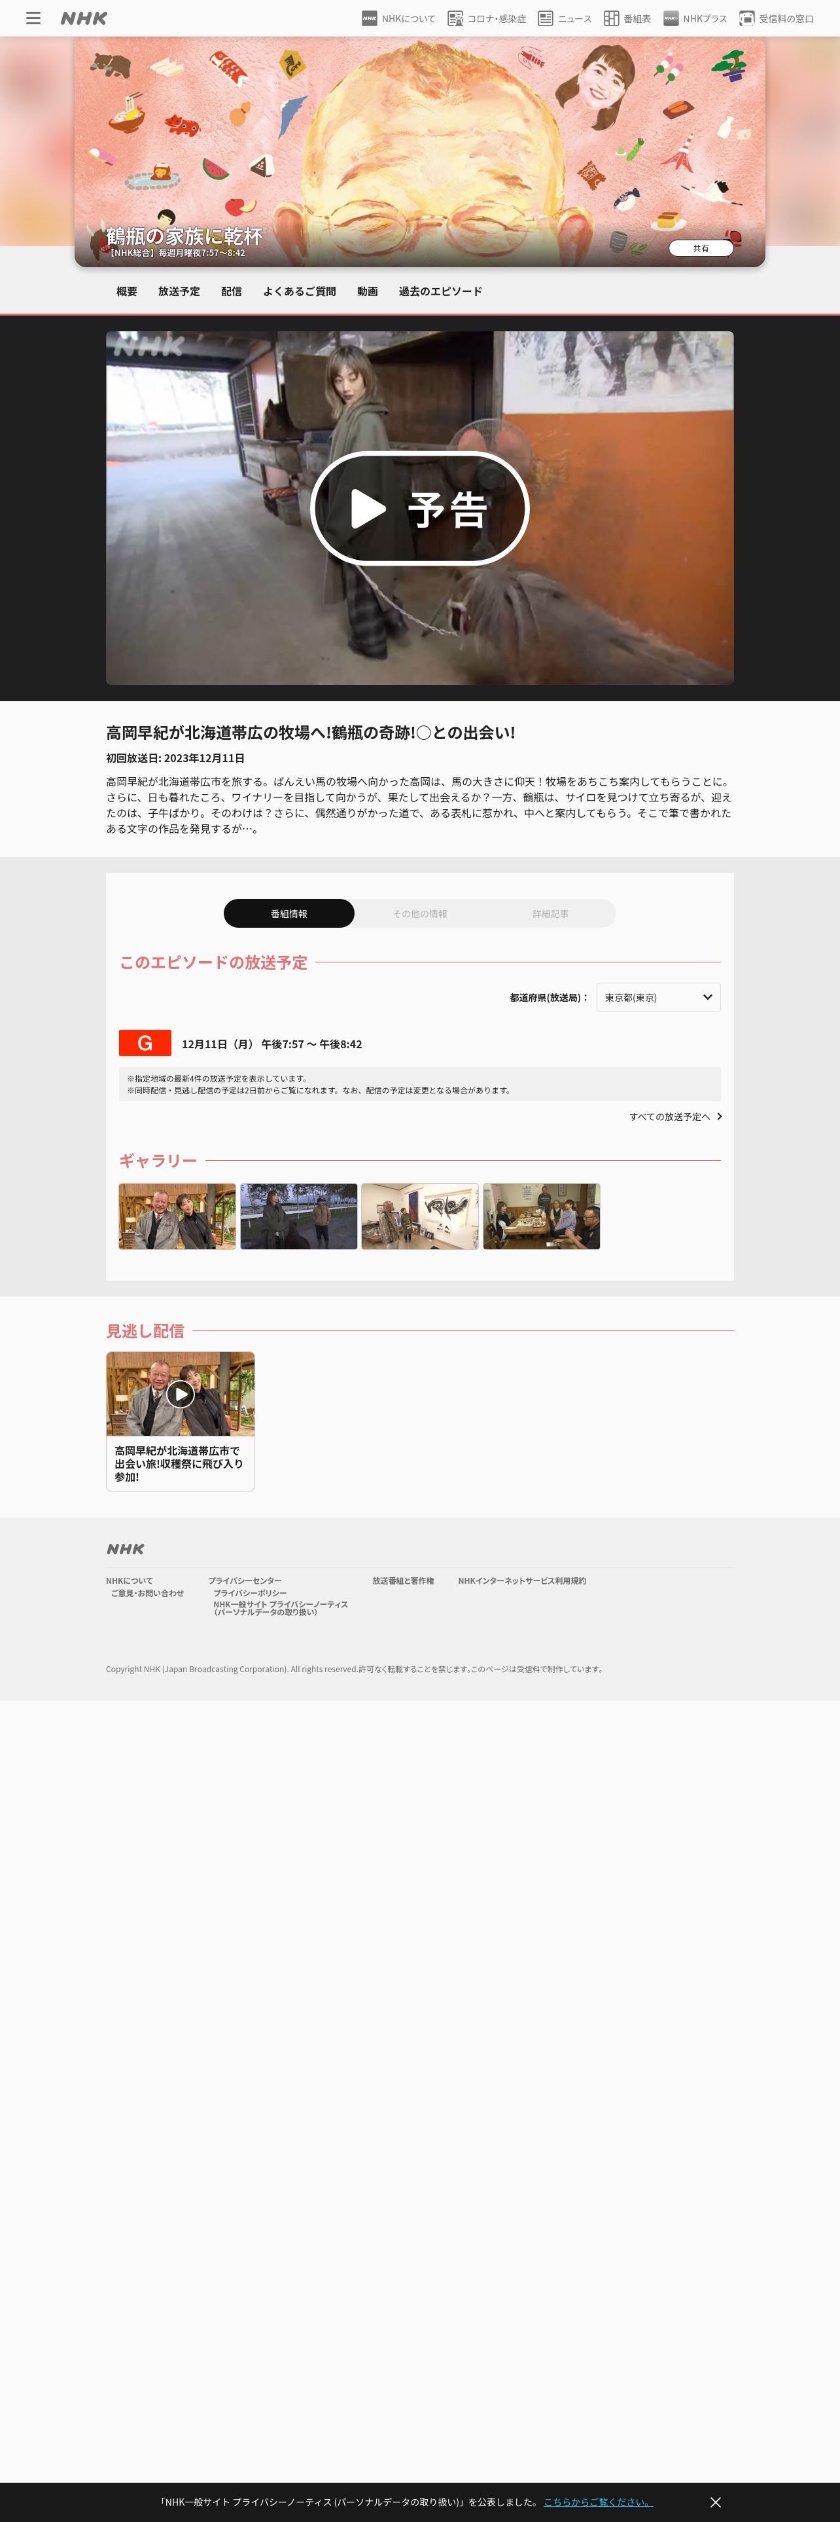840x2522 pixels.
Task: Open fourth gallery thumbnail of dinner table
Action: pyautogui.click(x=541, y=1217)
